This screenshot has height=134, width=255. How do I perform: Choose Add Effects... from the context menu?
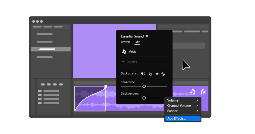tap(182, 119)
